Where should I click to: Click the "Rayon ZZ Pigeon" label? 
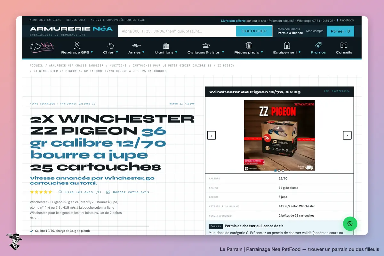click(182, 104)
